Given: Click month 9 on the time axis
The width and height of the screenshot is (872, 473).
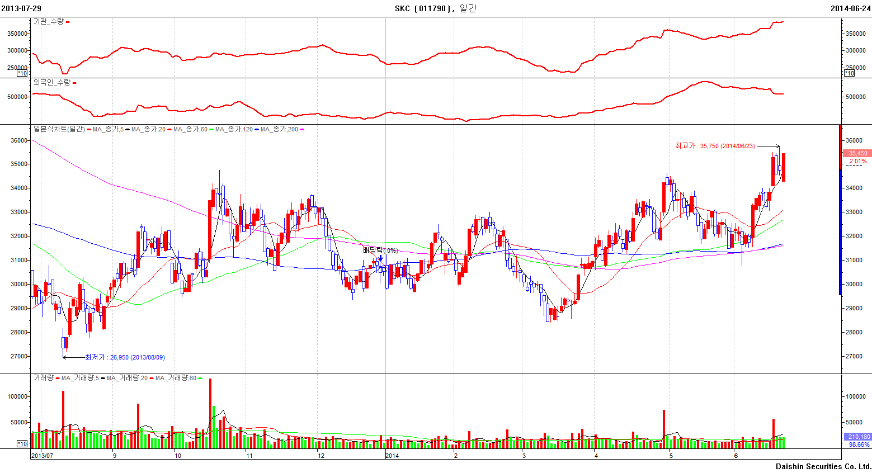Looking at the screenshot, I should (115, 456).
